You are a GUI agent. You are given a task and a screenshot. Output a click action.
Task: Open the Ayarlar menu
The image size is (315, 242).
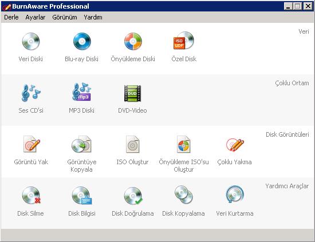(x=36, y=17)
